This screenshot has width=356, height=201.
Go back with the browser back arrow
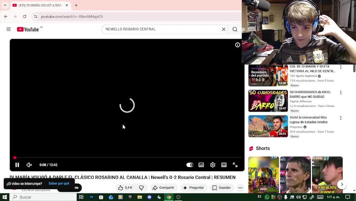click(6, 16)
